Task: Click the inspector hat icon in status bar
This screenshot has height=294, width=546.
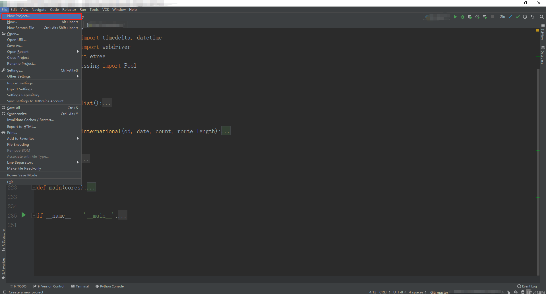Action: pyautogui.click(x=523, y=292)
